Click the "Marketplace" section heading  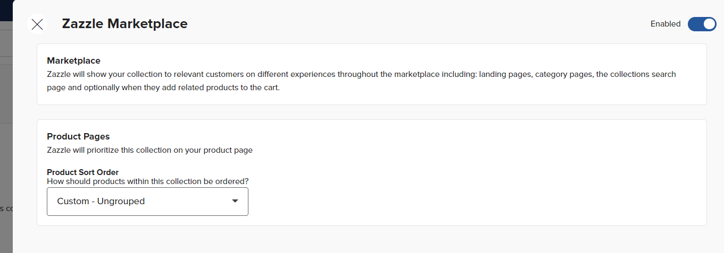tap(73, 61)
